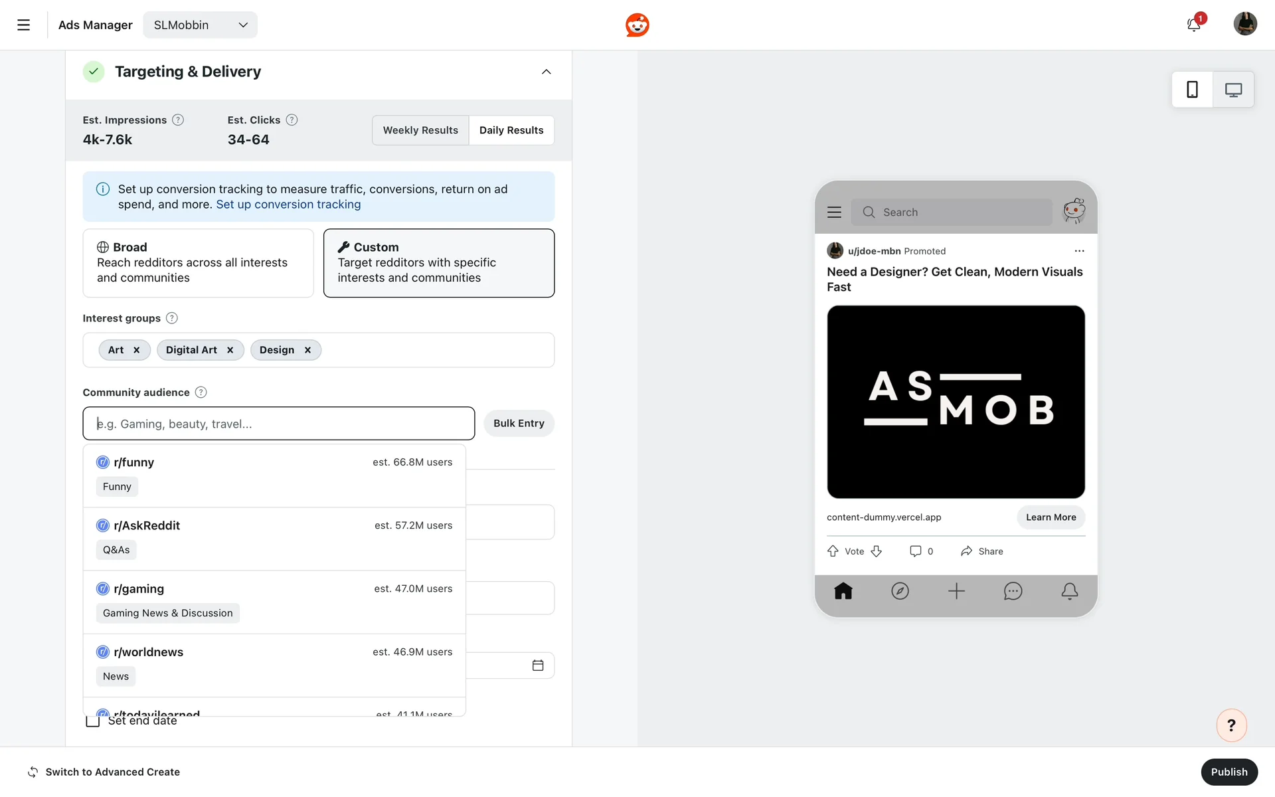The height and width of the screenshot is (797, 1275).
Task: Click the Est. Impressions help icon
Action: click(178, 120)
